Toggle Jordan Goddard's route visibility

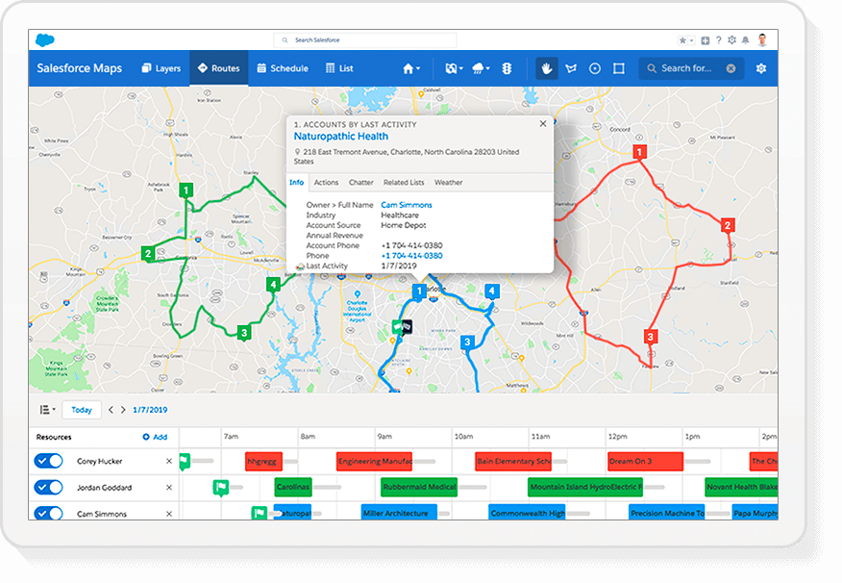point(48,488)
